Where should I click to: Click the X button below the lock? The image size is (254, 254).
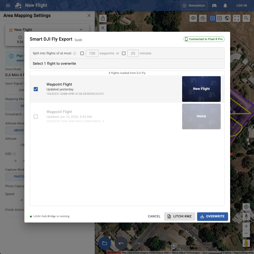tap(103, 28)
